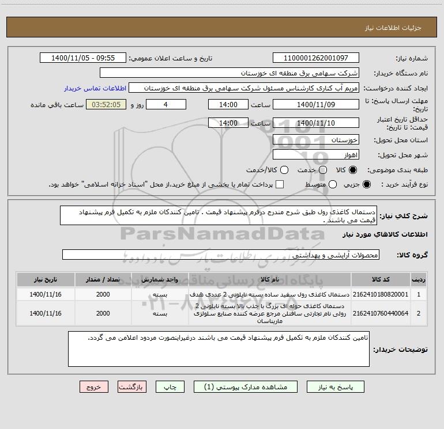444x429 pixels.
Task: Click the اطلاعات کالاهای مورد نیاز section heading
Action: point(385,234)
